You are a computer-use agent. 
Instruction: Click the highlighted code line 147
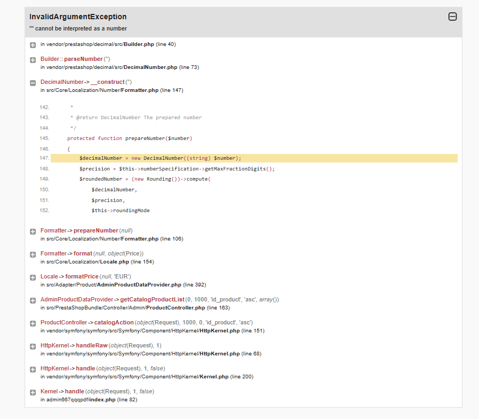(x=254, y=158)
